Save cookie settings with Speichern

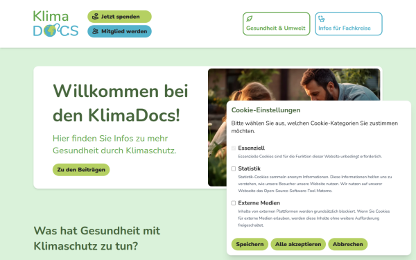250,244
